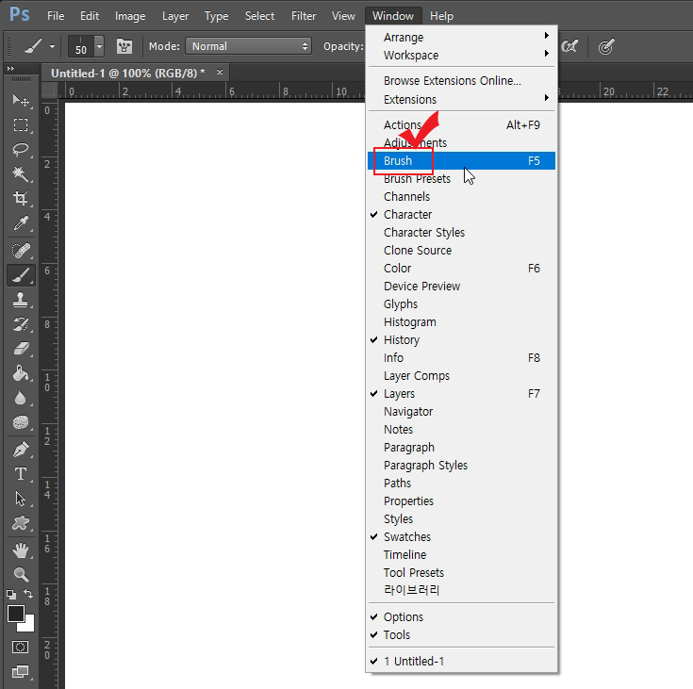This screenshot has height=689, width=693.
Task: Select the History Brush tool
Action: coord(21,324)
